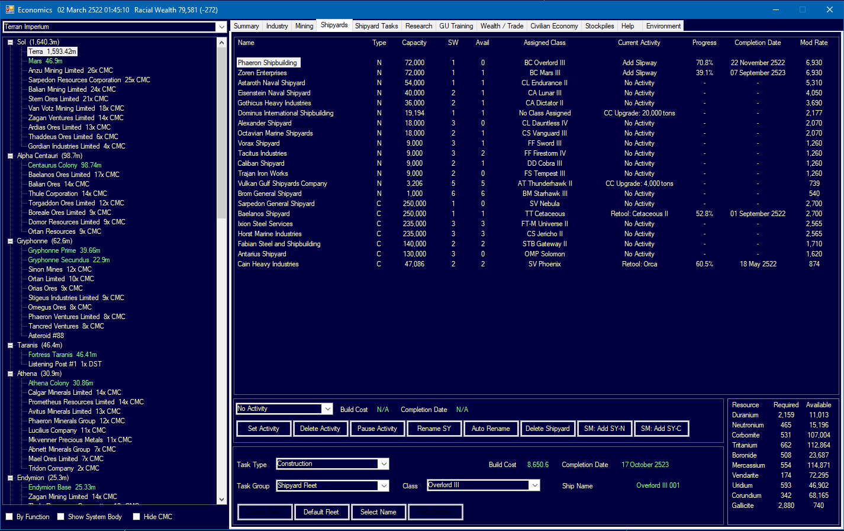Click the Auto Rename button
Image resolution: width=844 pixels, height=531 pixels.
pos(491,429)
